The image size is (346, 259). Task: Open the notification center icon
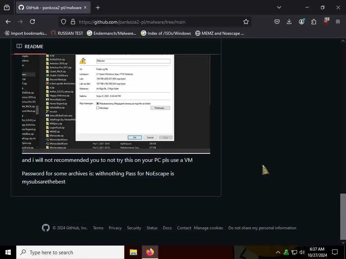coord(335,252)
